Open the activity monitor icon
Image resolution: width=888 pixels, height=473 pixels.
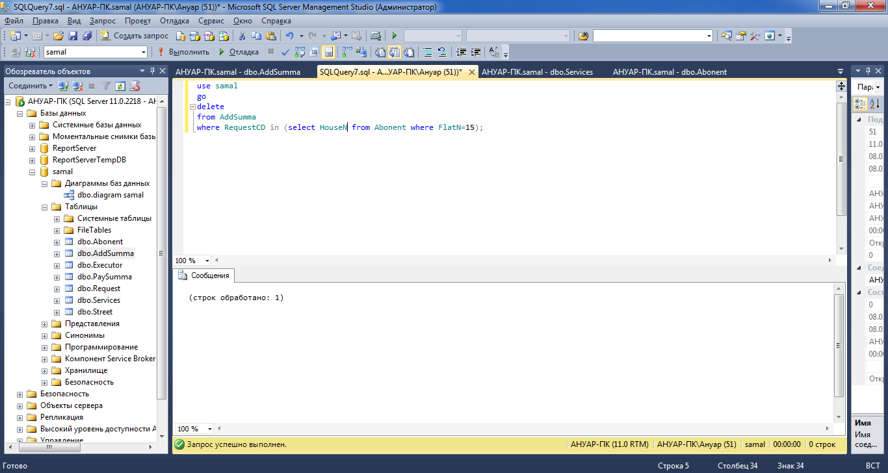pos(375,36)
